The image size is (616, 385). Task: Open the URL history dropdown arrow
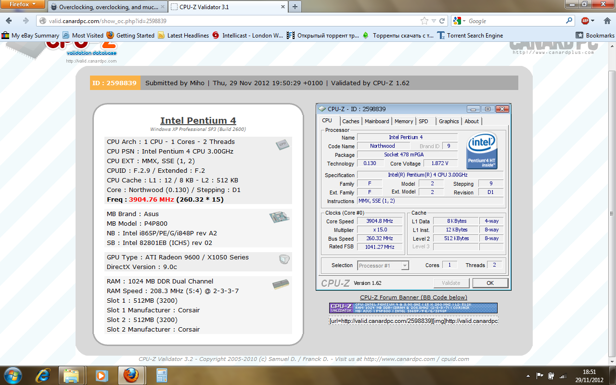(x=434, y=21)
